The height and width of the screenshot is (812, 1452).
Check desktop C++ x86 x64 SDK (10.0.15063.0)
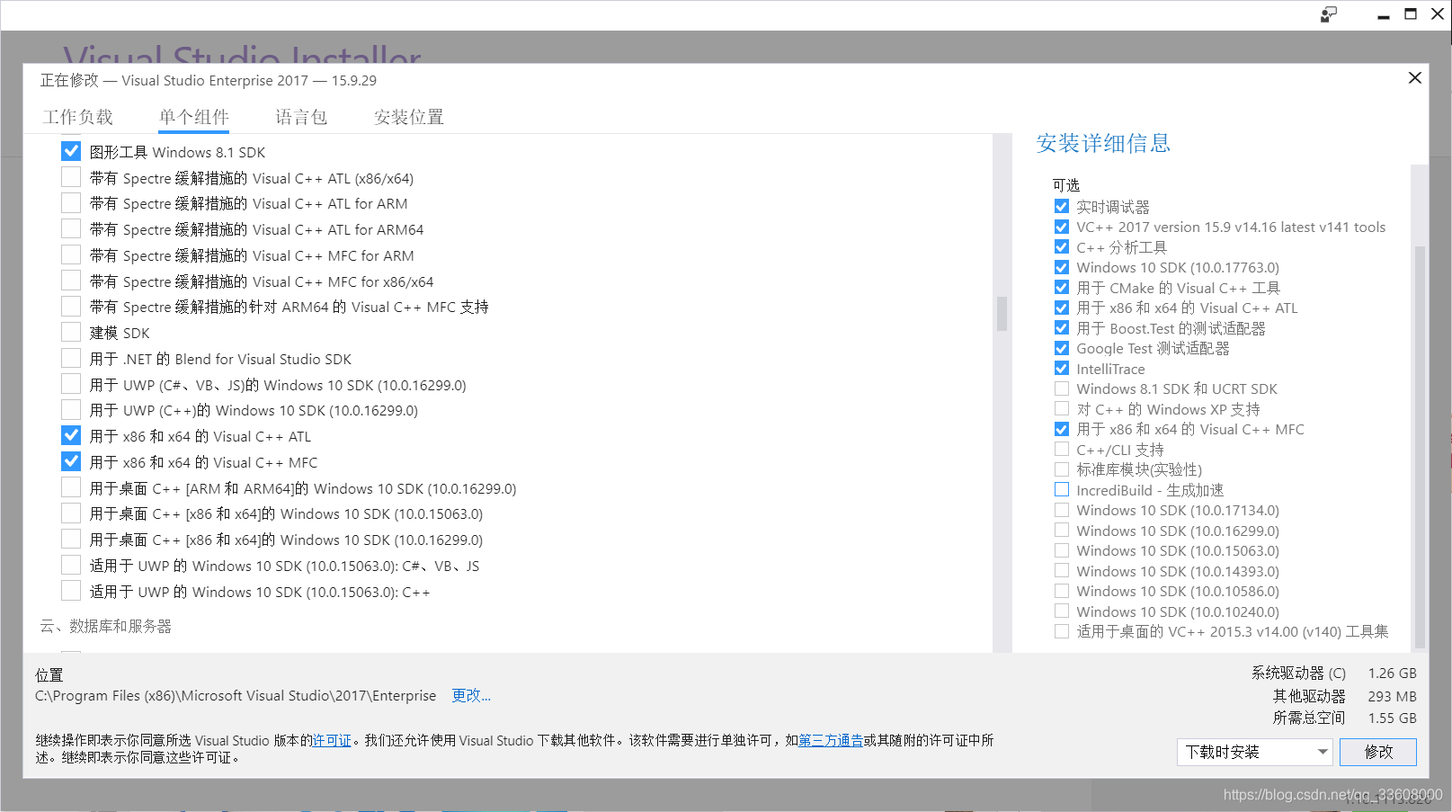pos(71,513)
